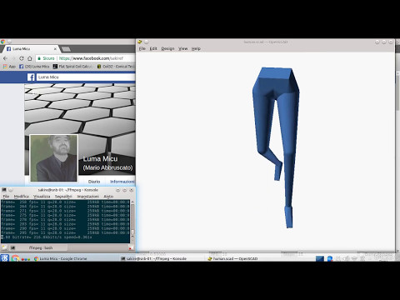Open the Edit menu in OpenSCAD
This screenshot has height=300, width=400.
click(153, 48)
